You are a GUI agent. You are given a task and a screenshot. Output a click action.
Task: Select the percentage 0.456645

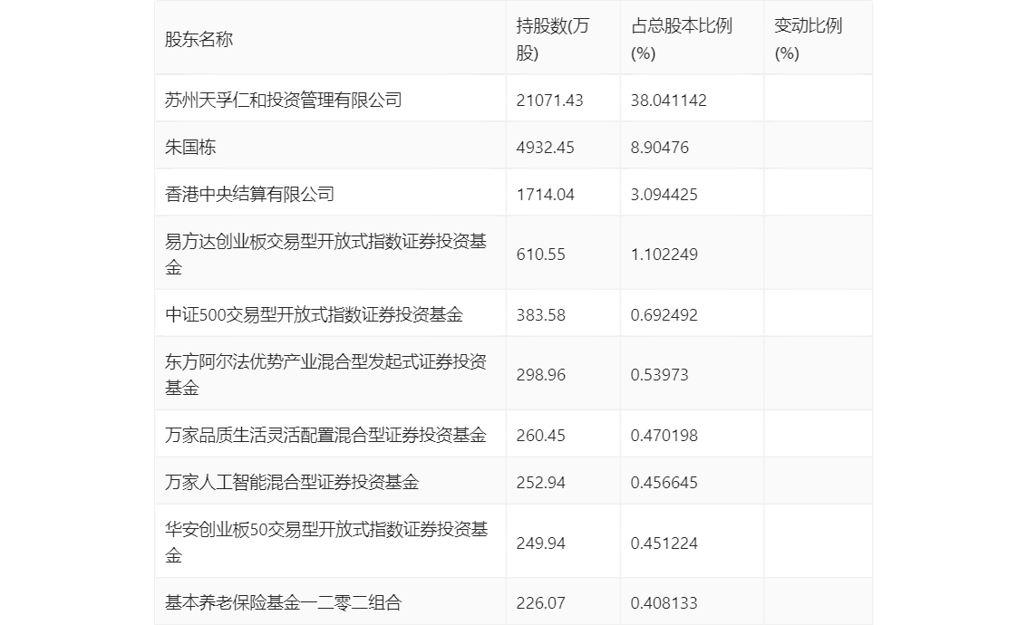[664, 483]
